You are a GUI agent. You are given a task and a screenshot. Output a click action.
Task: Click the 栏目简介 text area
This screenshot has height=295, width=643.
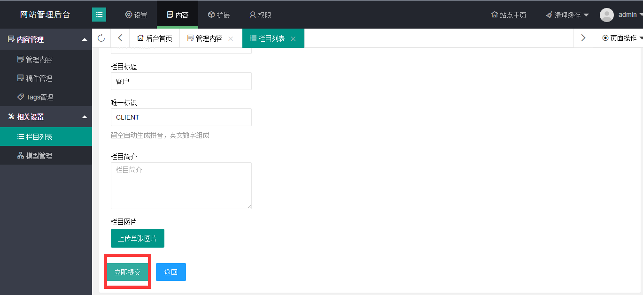pos(181,186)
